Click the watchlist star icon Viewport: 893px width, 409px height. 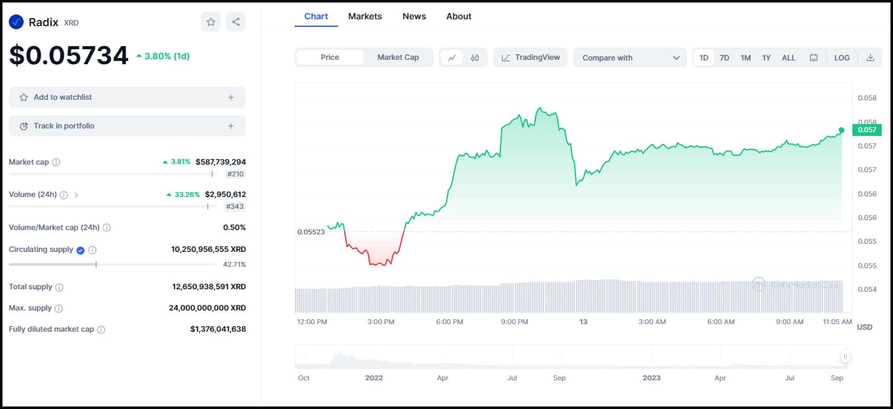(x=24, y=97)
